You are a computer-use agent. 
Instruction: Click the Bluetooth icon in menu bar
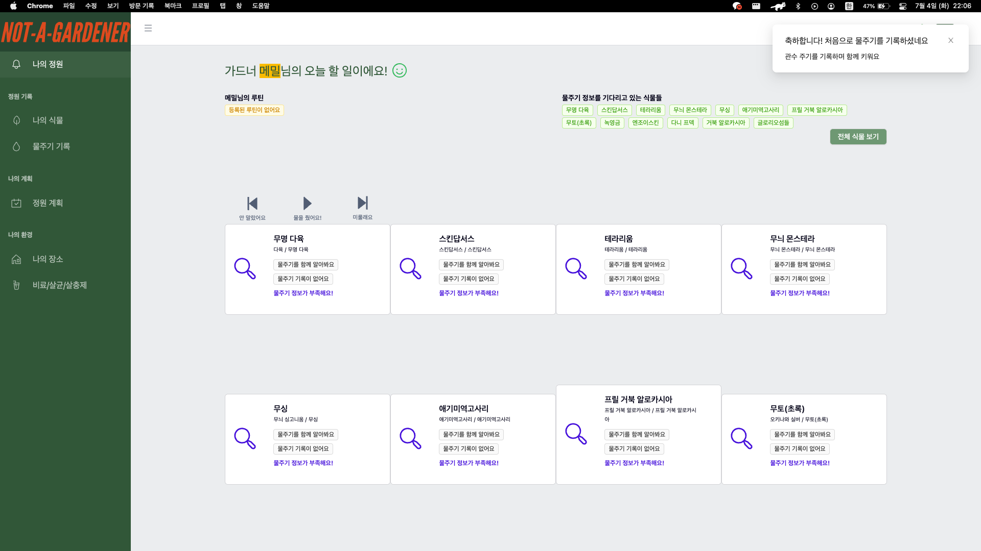pos(798,6)
